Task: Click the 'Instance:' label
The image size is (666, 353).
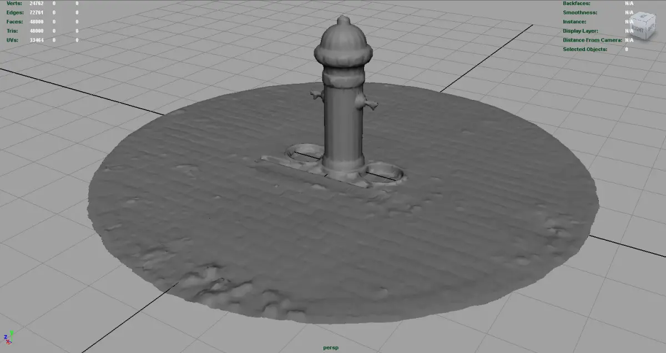Action: pyautogui.click(x=575, y=22)
